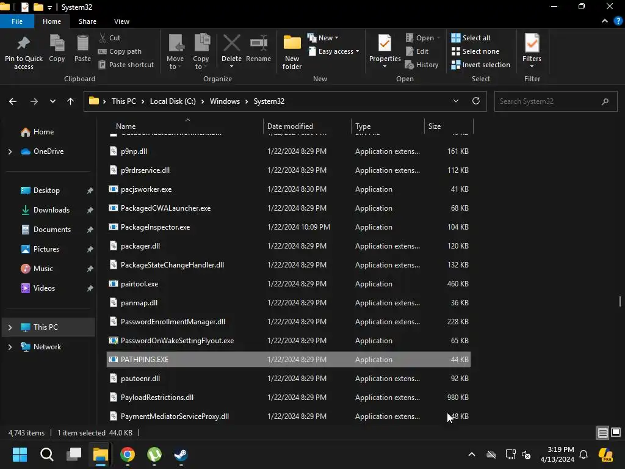The height and width of the screenshot is (469, 625).
Task: Sort by the Size column header
Action: point(449,126)
